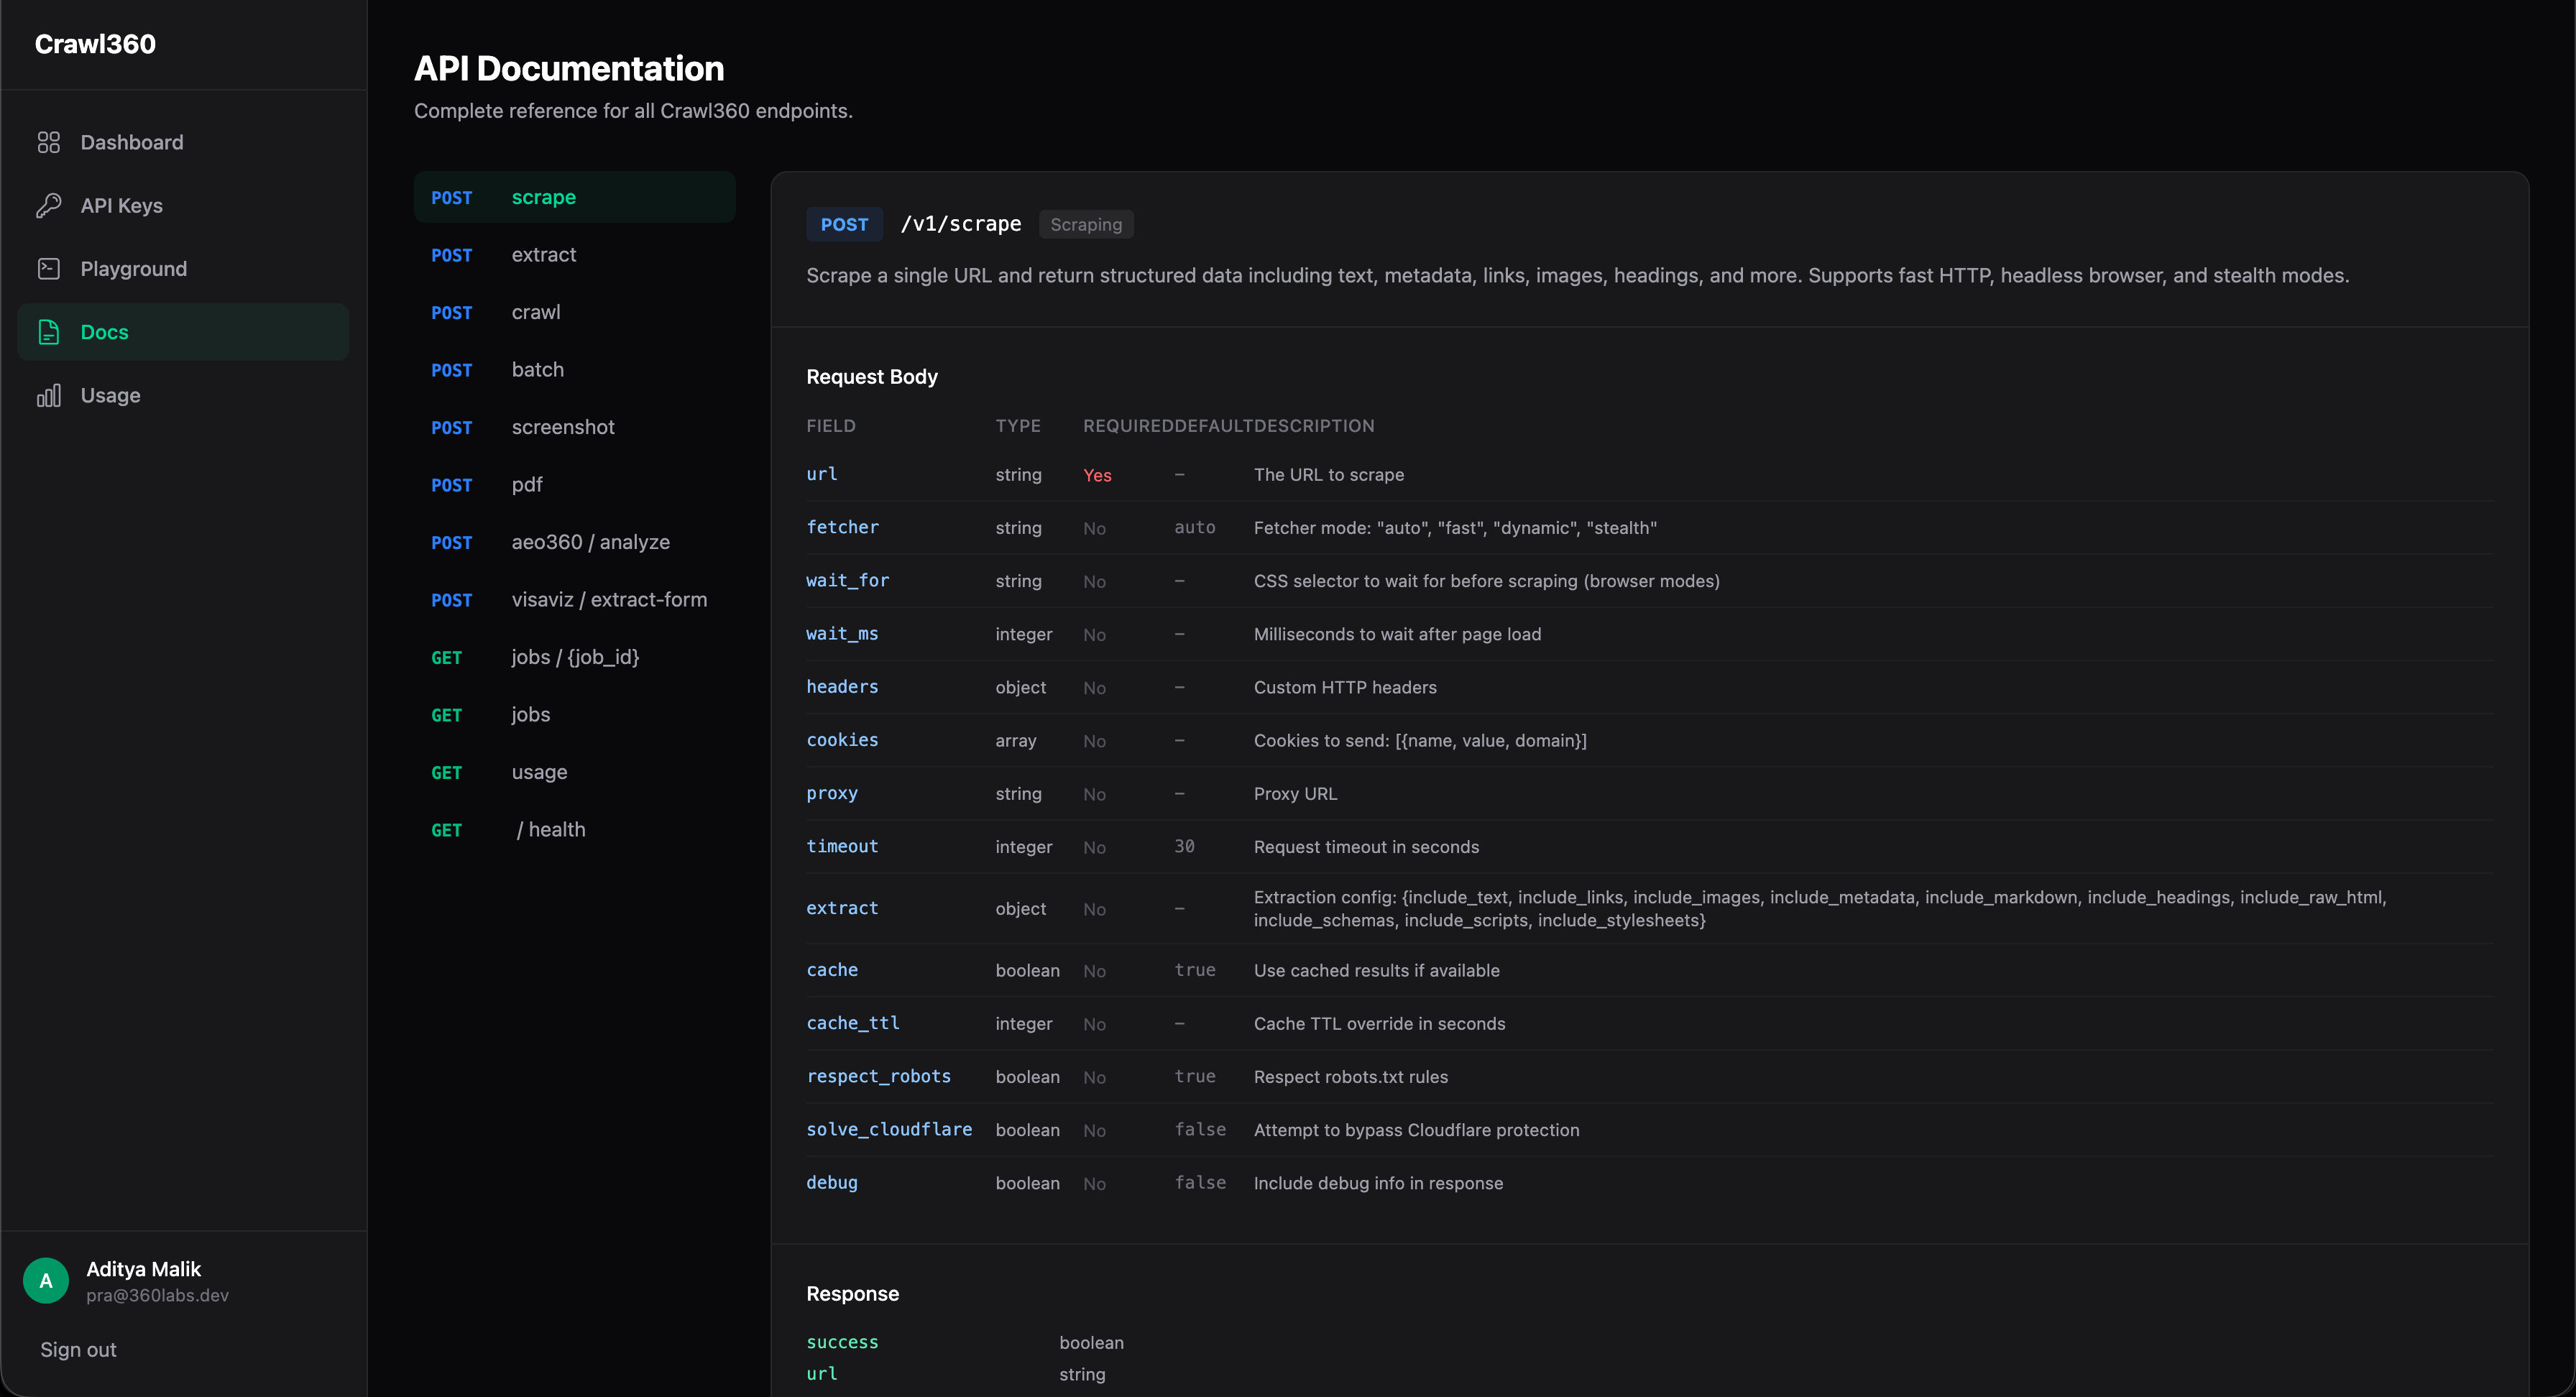The height and width of the screenshot is (1397, 2576).
Task: Click the Crawl360 logo
Action: point(95,43)
